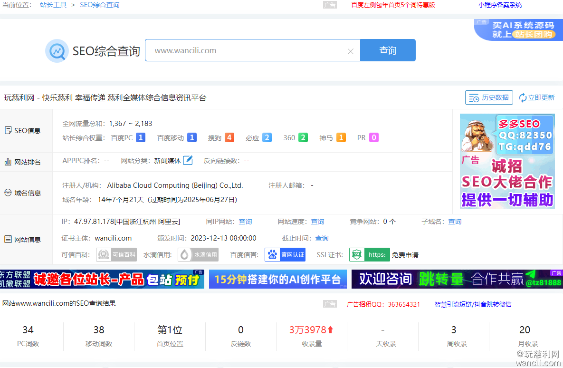Click the 水滴信用 badge
The image size is (563, 368).
pos(198,255)
